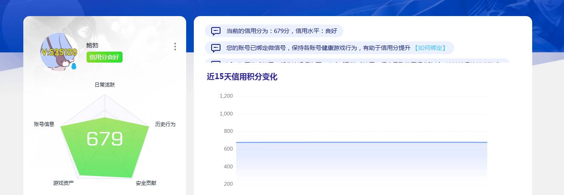Open the 【如何绑定】 link
The height and width of the screenshot is (195, 564).
point(430,48)
